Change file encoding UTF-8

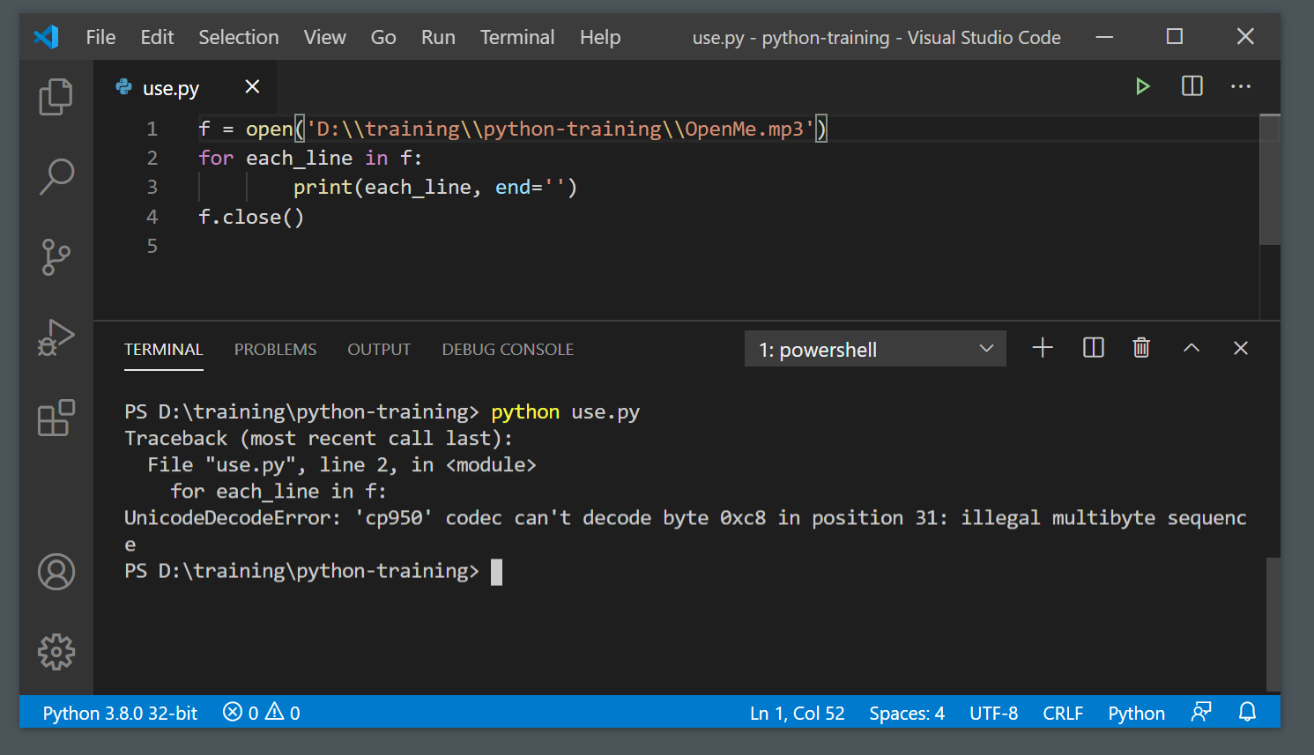[993, 713]
